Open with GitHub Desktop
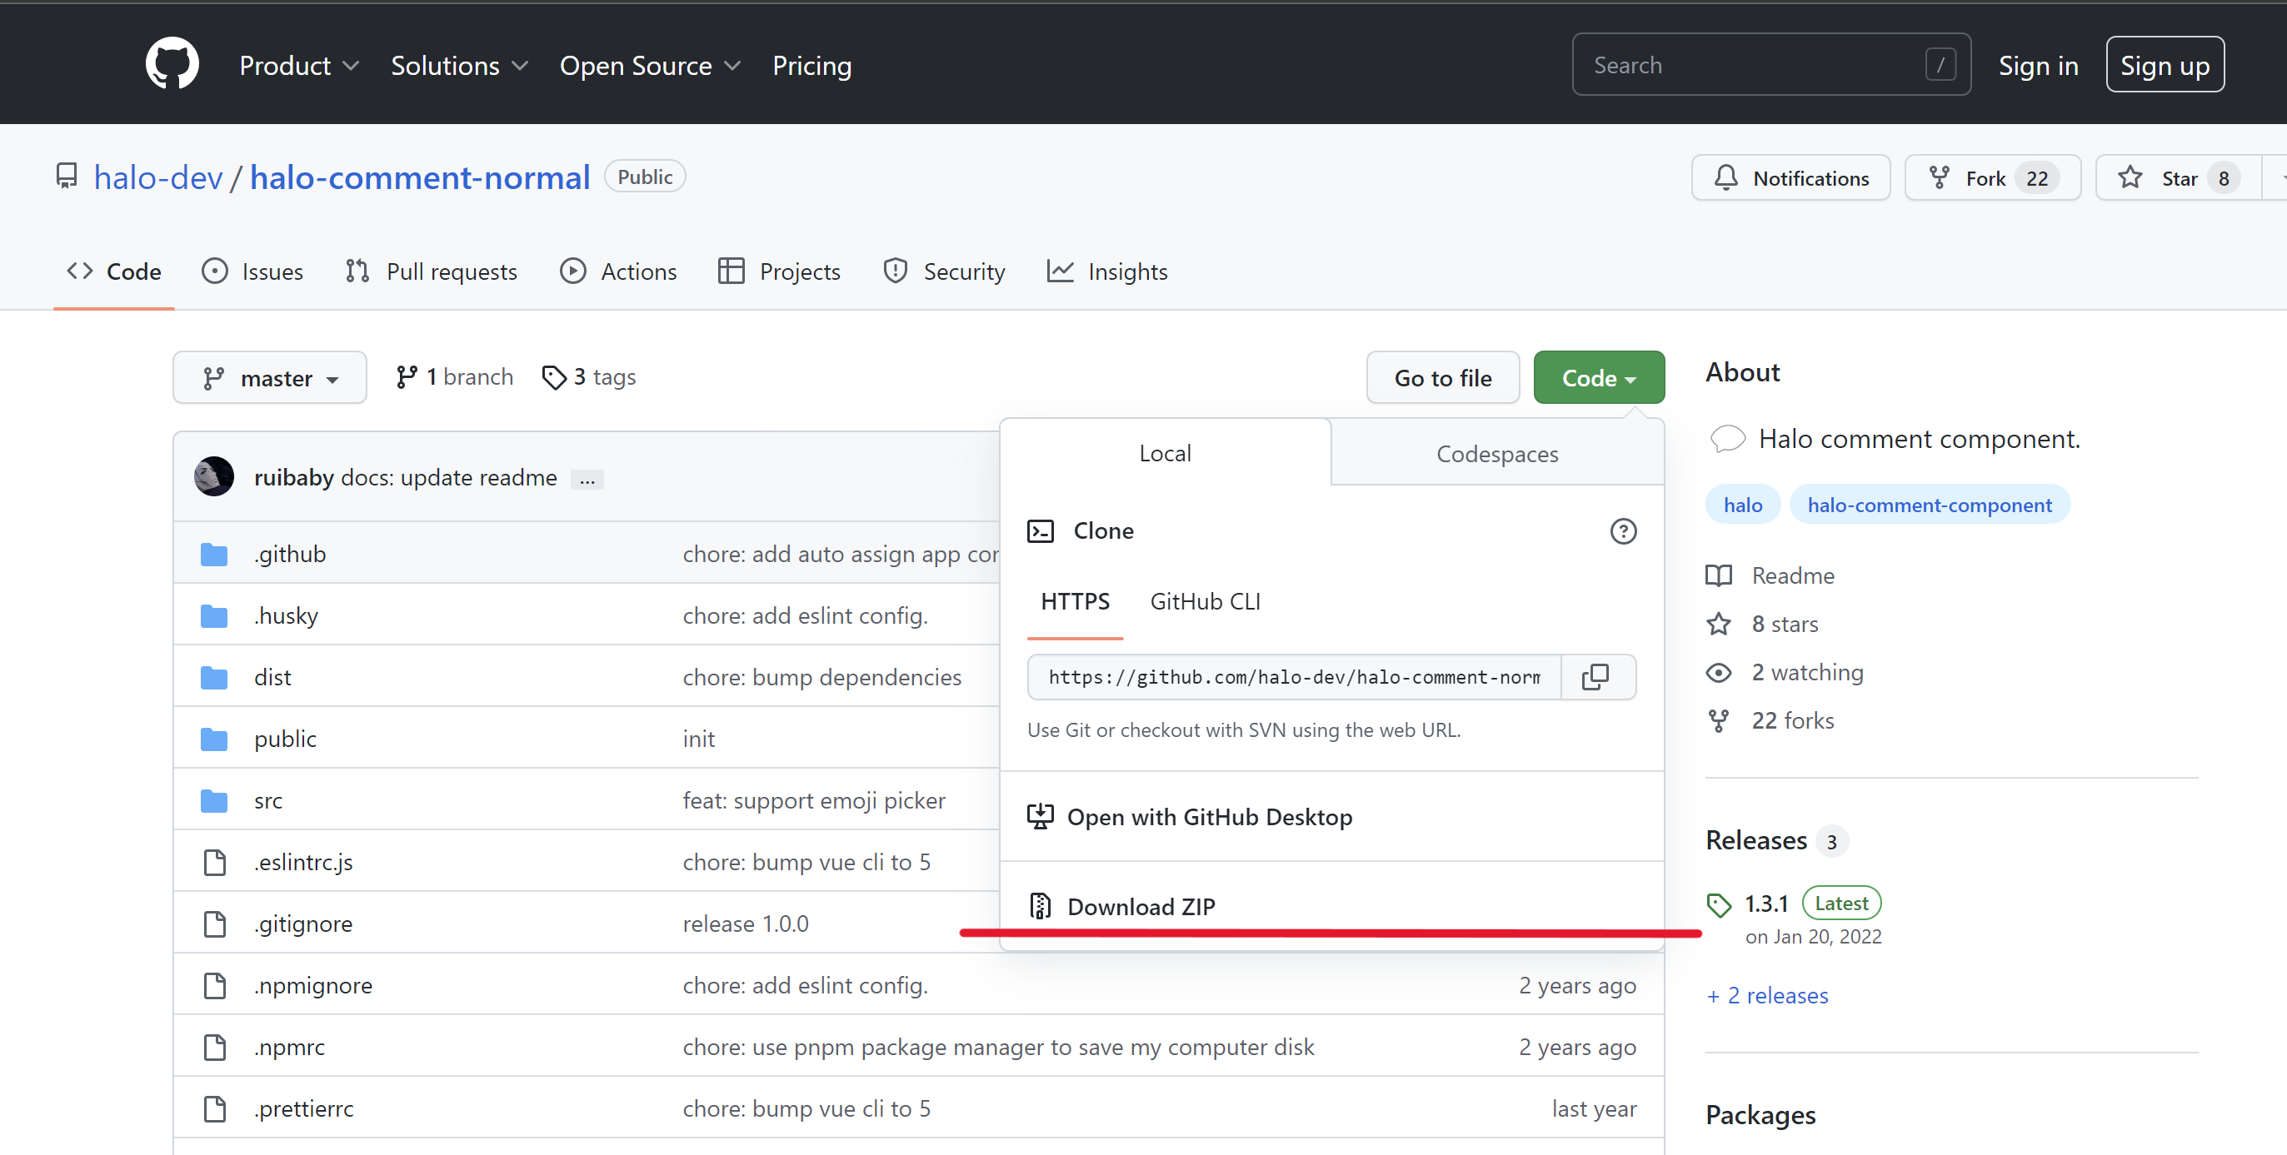The image size is (2287, 1155). point(1331,816)
